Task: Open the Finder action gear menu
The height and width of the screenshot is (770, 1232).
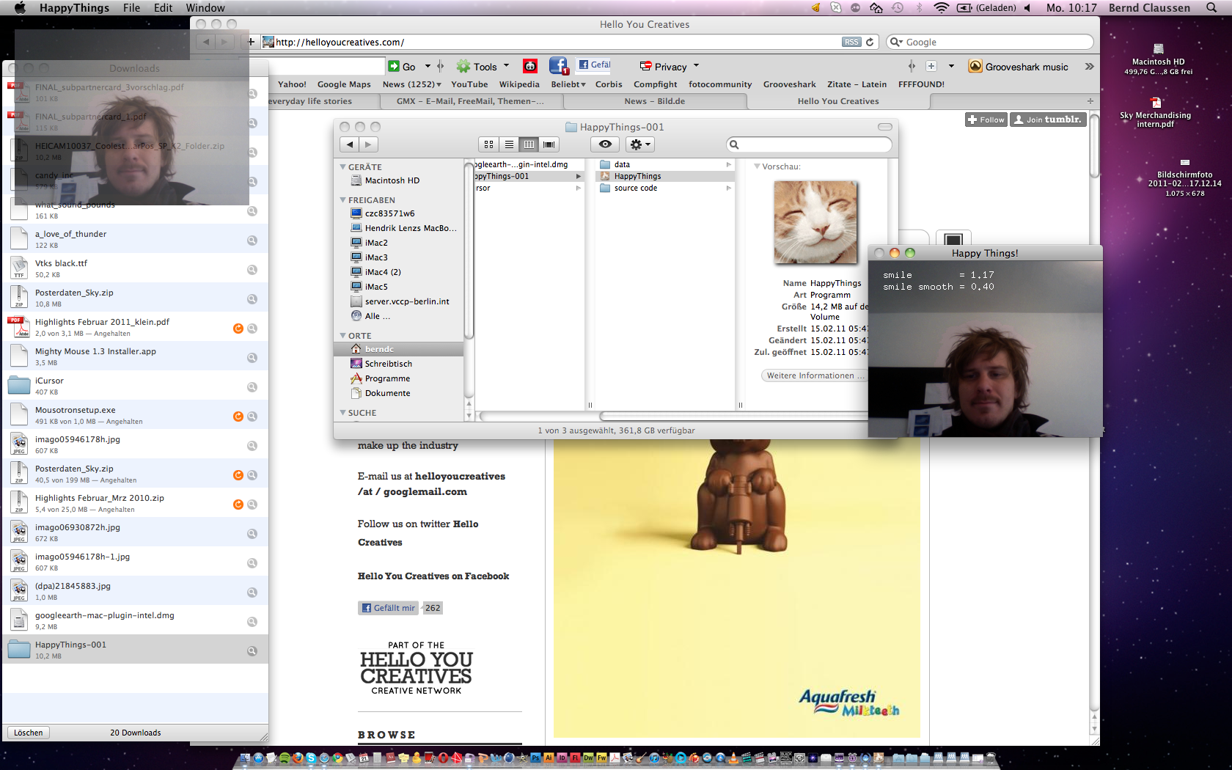Action: (x=639, y=144)
